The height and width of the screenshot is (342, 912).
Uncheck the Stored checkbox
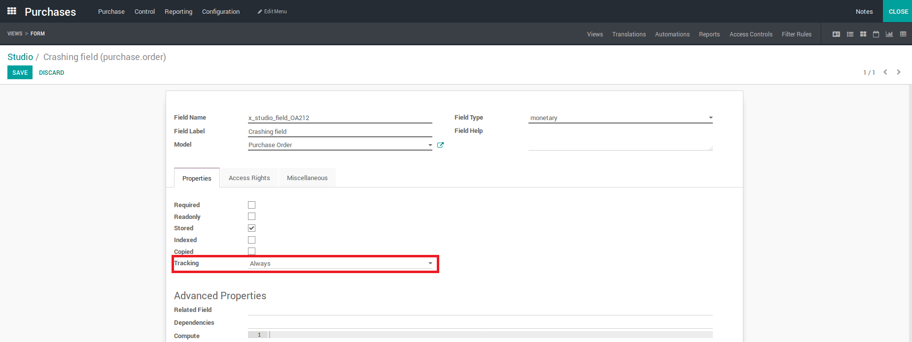251,228
